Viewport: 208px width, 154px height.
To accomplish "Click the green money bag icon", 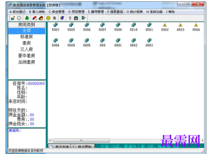I will tap(27, 18).
